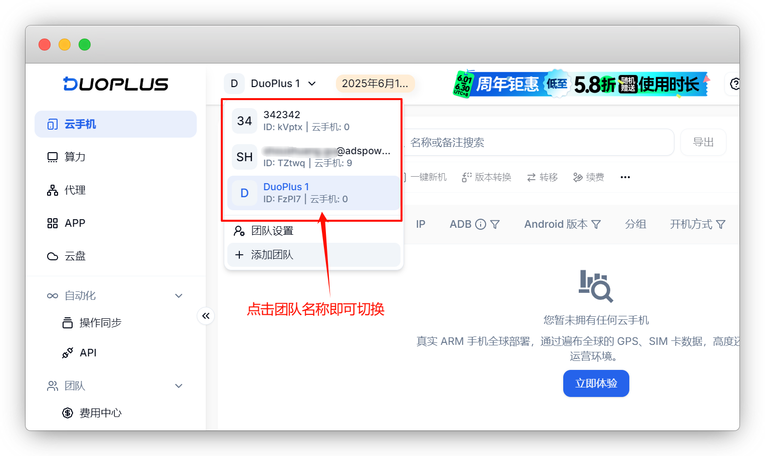
Task: Switch to team 342342
Action: (x=313, y=121)
